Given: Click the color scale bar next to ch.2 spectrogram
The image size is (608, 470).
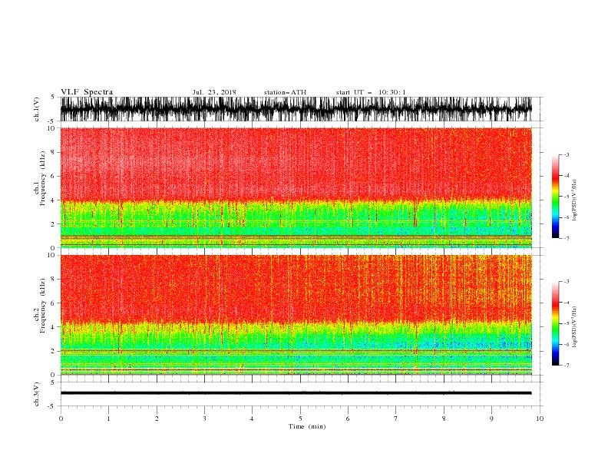Looking at the screenshot, I should (555, 323).
